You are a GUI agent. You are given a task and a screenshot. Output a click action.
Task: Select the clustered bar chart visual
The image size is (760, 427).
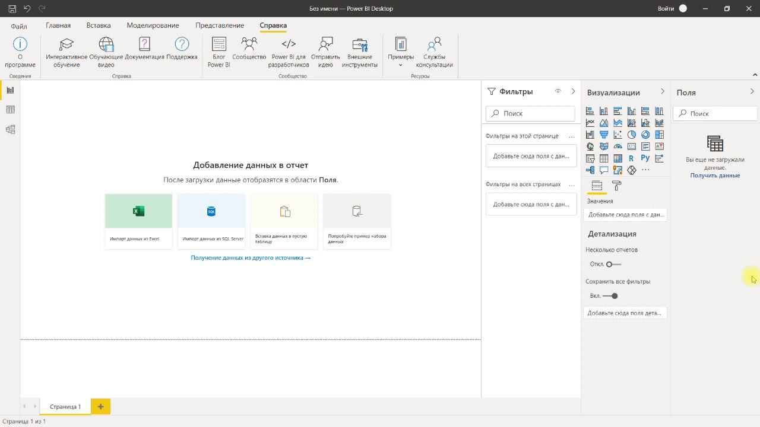617,111
